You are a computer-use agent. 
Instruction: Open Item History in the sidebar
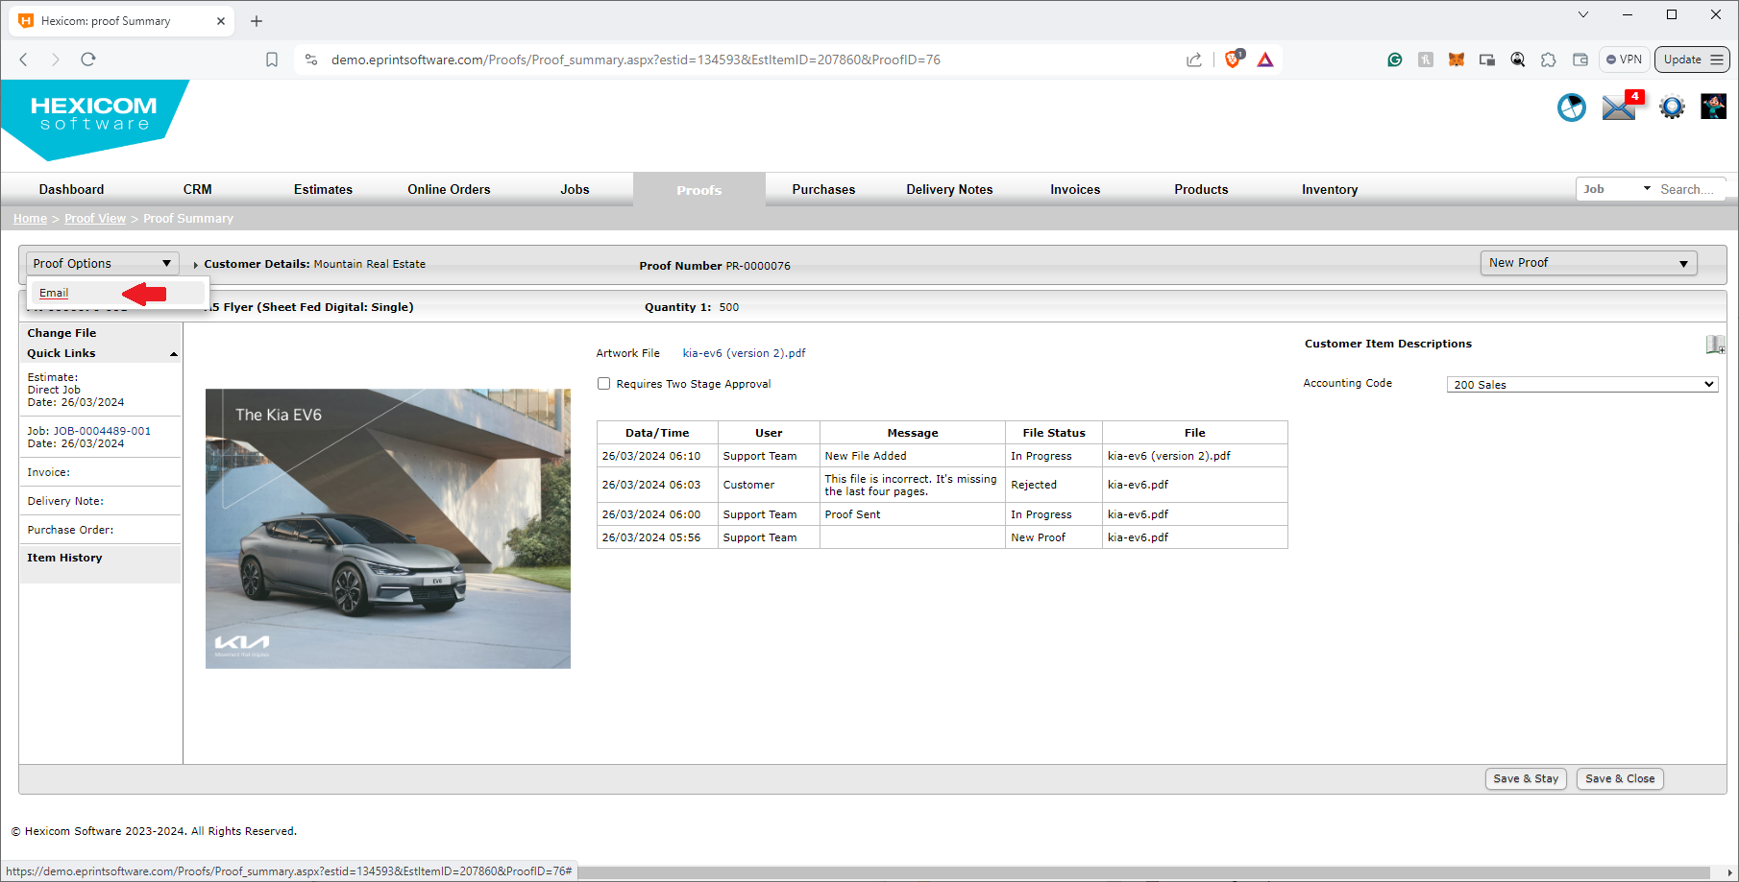tap(64, 558)
